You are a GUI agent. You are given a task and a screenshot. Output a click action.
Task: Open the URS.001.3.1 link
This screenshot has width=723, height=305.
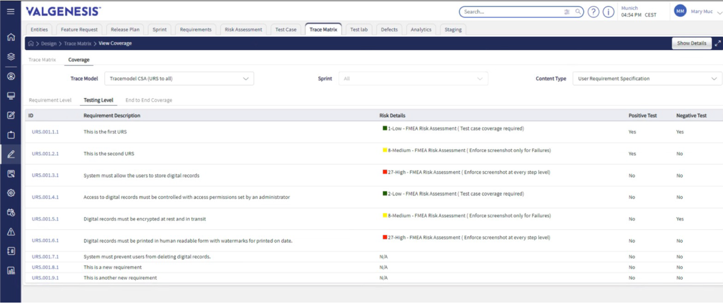pyautogui.click(x=45, y=175)
